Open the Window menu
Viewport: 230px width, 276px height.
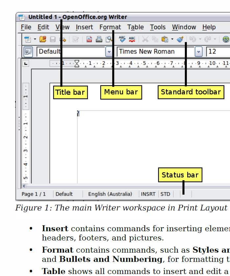[x=184, y=27]
